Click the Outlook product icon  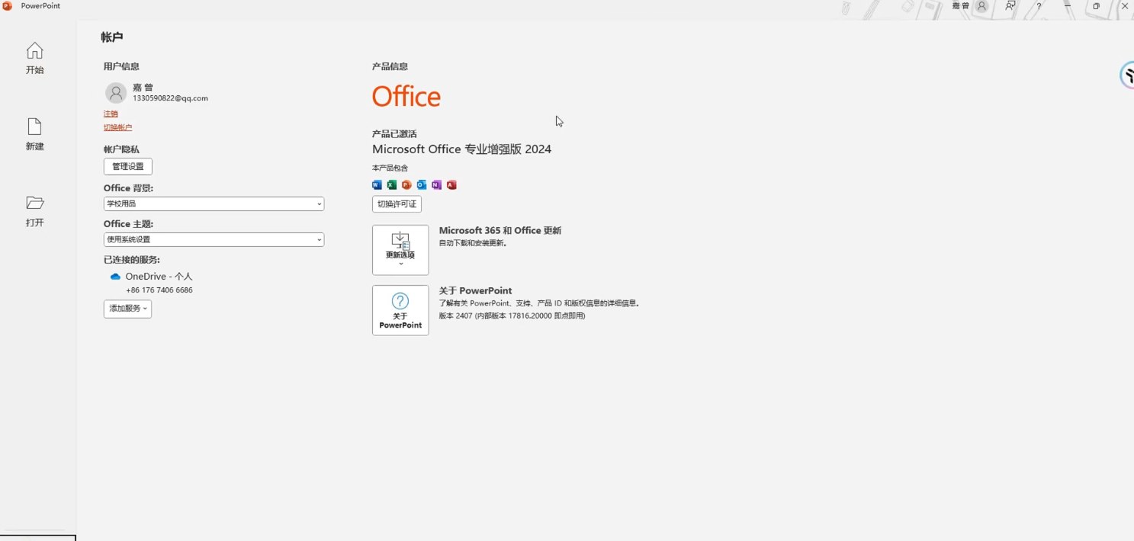tap(422, 185)
